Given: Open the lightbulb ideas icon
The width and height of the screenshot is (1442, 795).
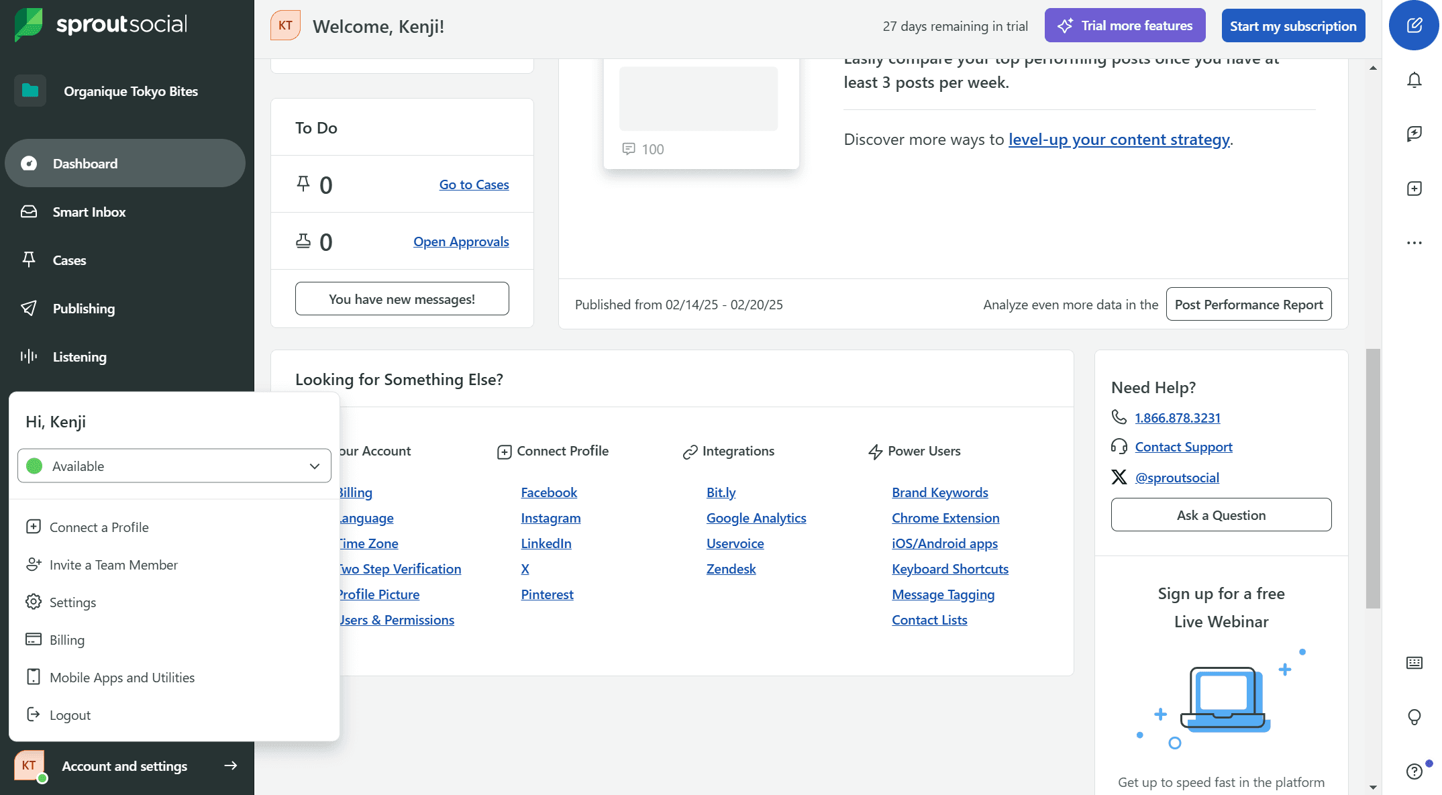Looking at the screenshot, I should (1414, 717).
